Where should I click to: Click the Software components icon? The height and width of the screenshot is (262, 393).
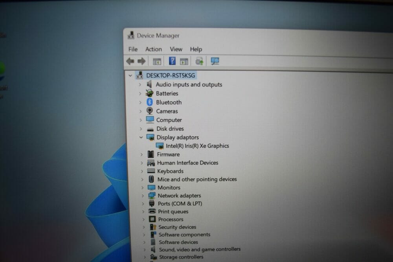coord(153,235)
